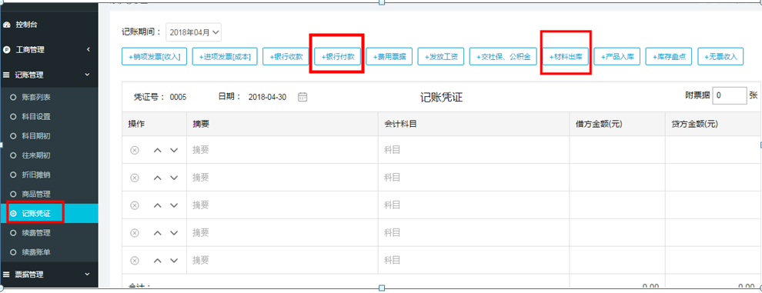The image size is (762, 293).
Task: Click the fifth row 摘要 field
Action: [282, 261]
